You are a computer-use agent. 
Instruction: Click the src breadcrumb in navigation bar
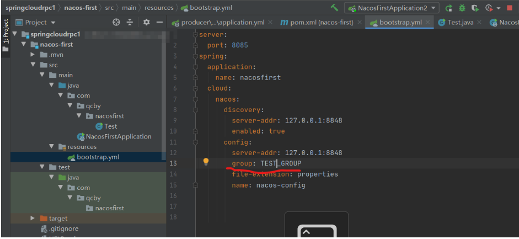(110, 8)
